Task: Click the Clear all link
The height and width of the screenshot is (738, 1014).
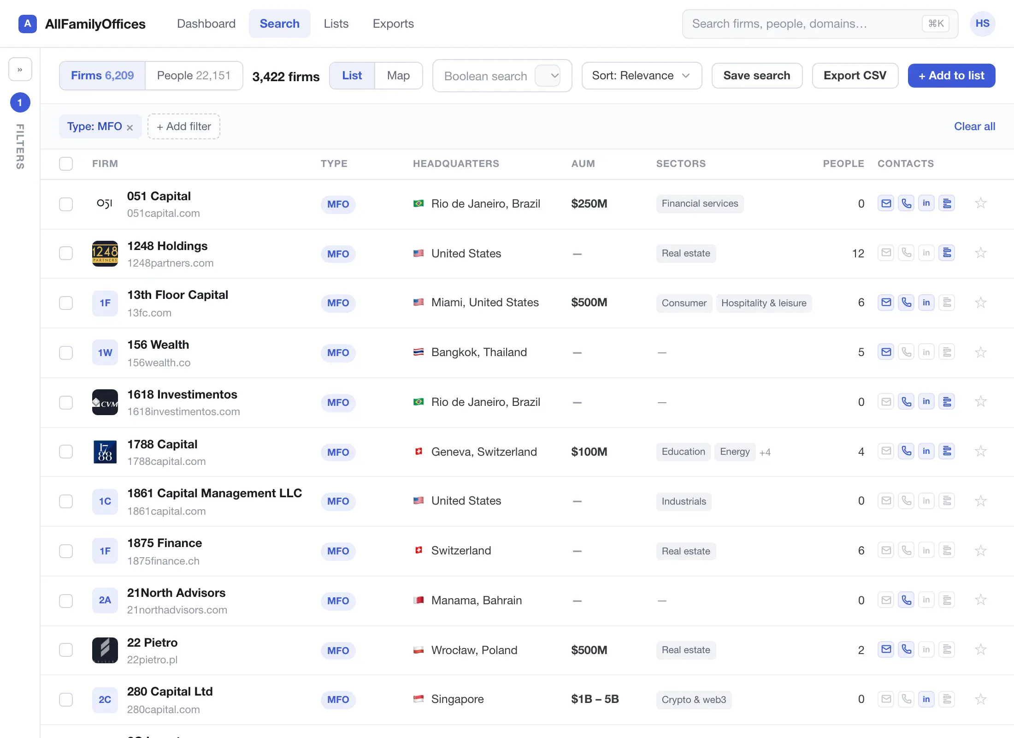Action: pyautogui.click(x=974, y=126)
